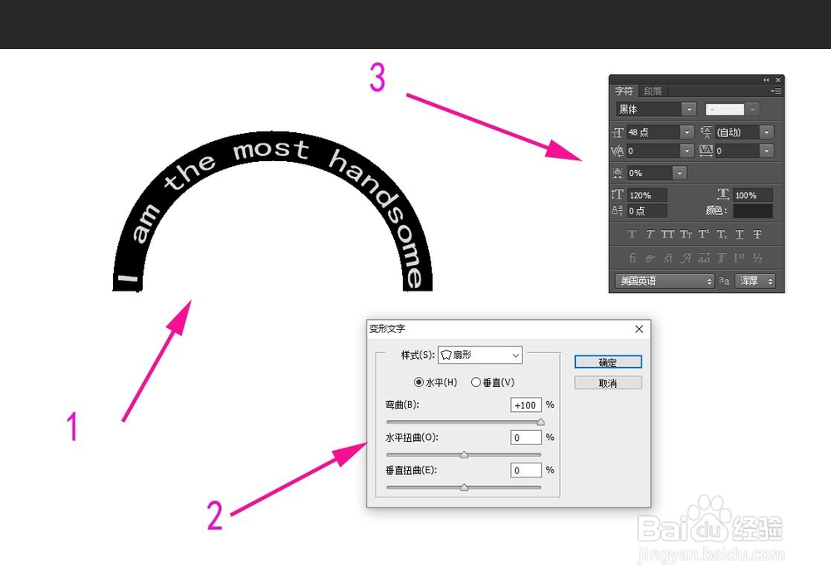Click the standard ligatures icon

[633, 257]
